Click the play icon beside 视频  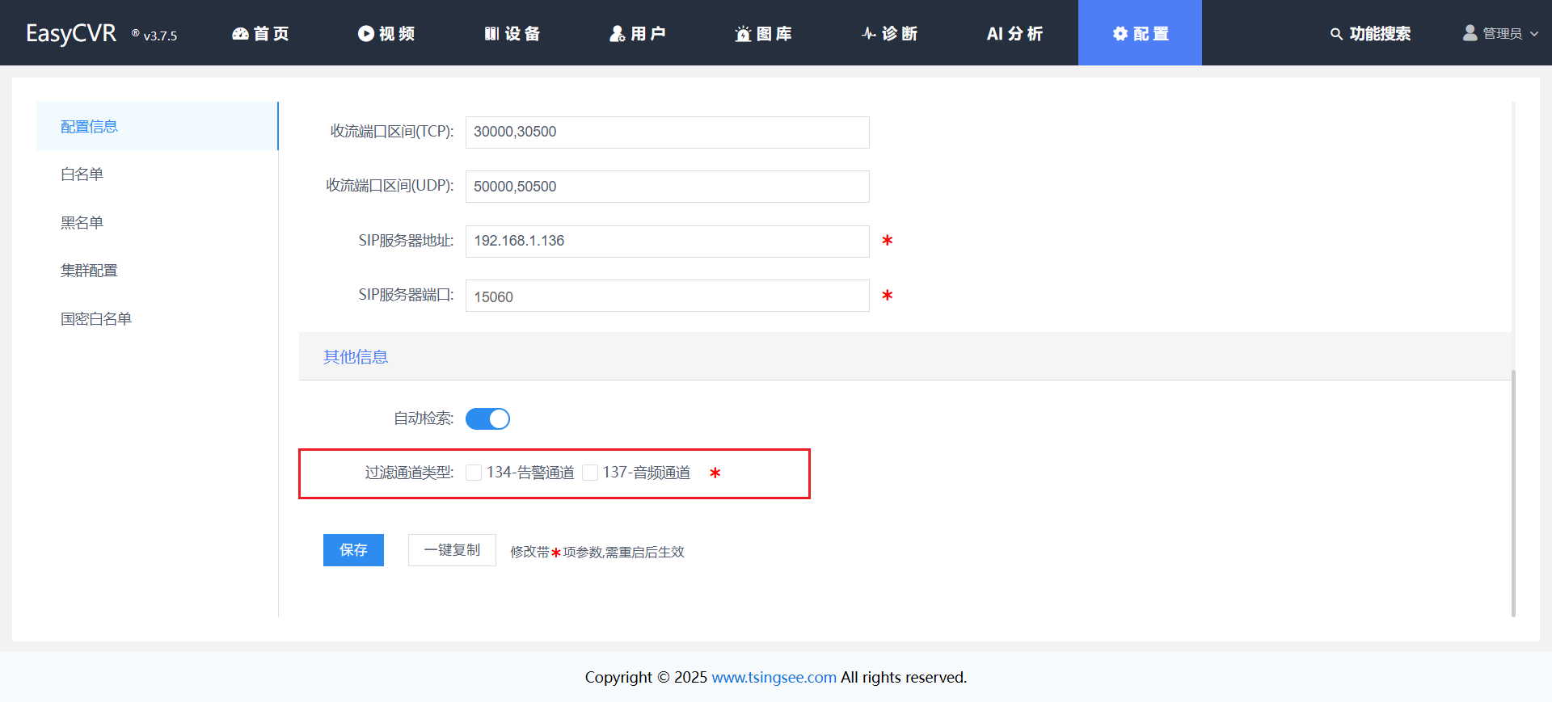pos(366,33)
